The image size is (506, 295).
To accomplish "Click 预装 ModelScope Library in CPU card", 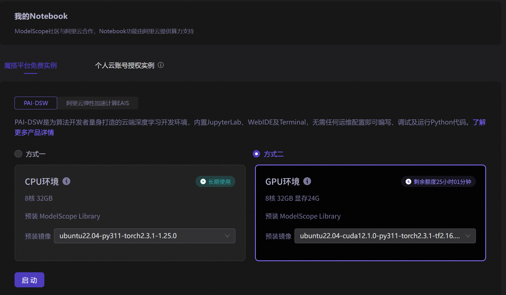I will (x=63, y=216).
